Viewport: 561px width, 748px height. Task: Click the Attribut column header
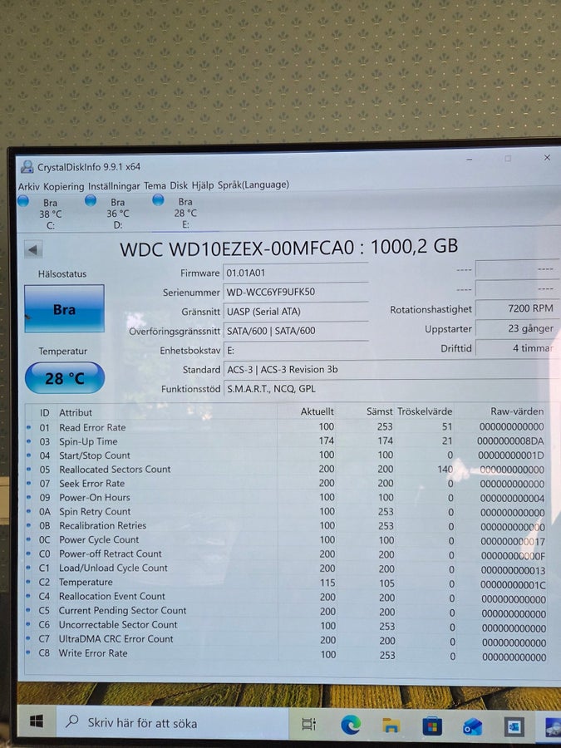(76, 412)
